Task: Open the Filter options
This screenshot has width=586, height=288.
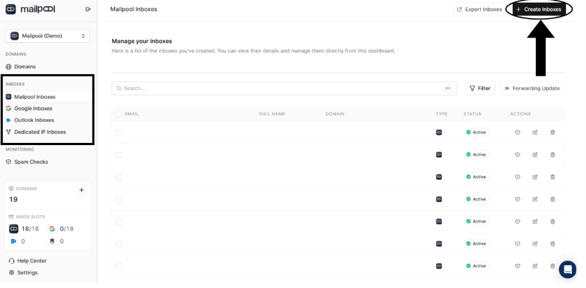Action: click(480, 88)
